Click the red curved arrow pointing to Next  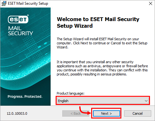[85, 111]
